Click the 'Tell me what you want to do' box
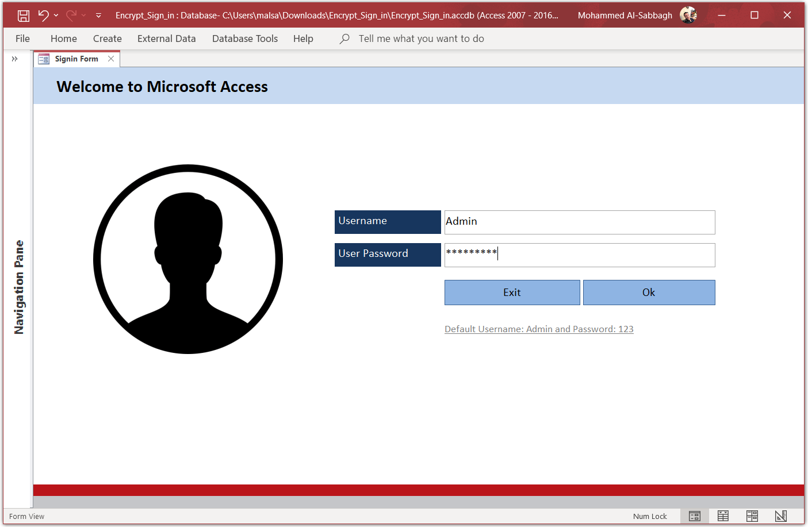This screenshot has height=527, width=808. tap(422, 39)
